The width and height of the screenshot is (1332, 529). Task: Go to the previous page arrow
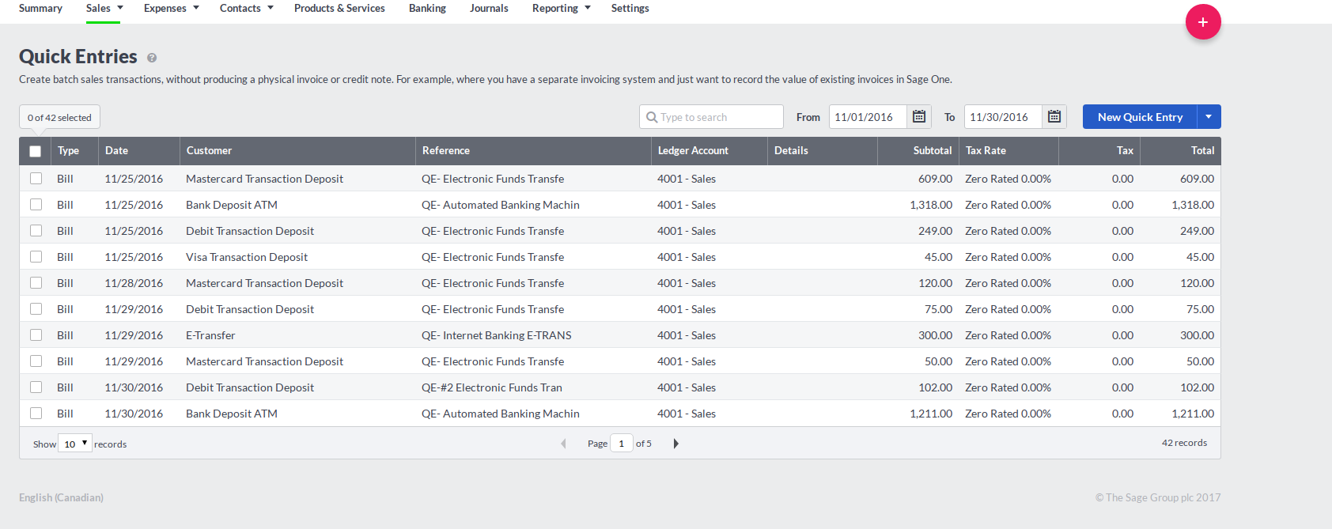pyautogui.click(x=563, y=444)
